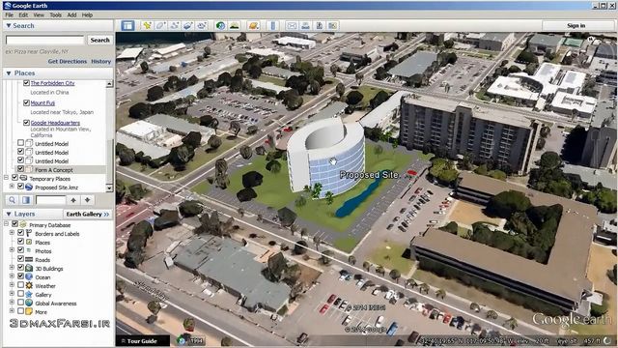This screenshot has height=348, width=618.
Task: Collapse the Search panel triangle
Action: tap(9, 26)
